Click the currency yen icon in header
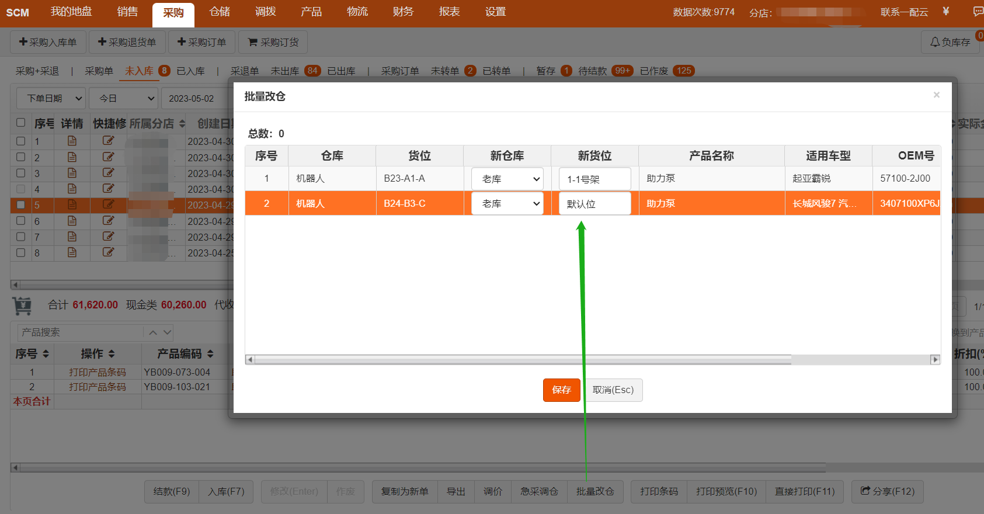The height and width of the screenshot is (514, 984). (x=946, y=11)
